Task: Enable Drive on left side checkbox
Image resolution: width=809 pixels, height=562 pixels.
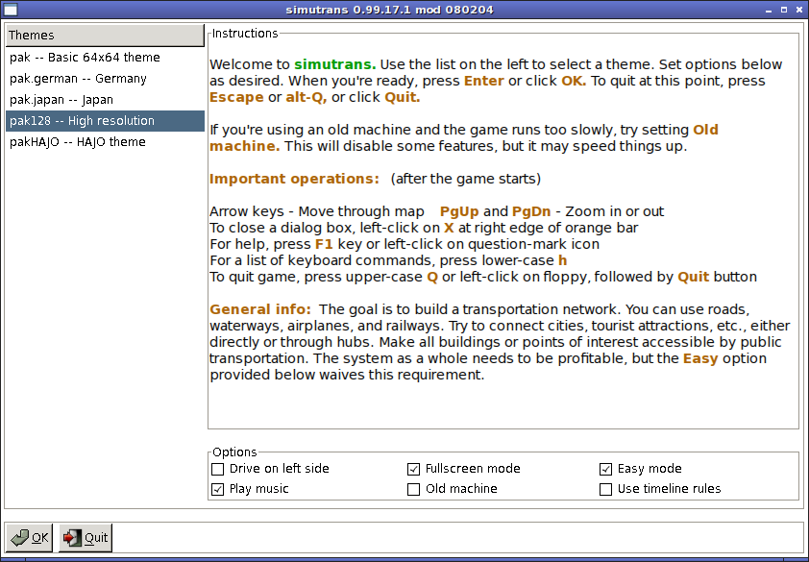Action: click(218, 469)
